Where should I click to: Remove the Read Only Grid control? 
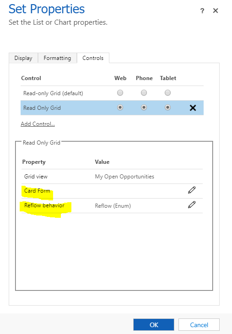193,108
